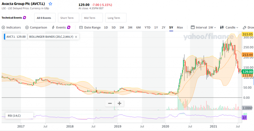Select Short Term technical events
This screenshot has width=254, height=131.
69,18
